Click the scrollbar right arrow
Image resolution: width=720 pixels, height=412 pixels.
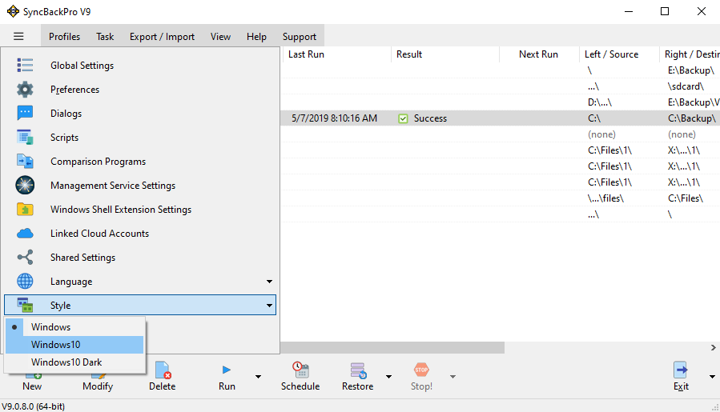[x=713, y=348]
